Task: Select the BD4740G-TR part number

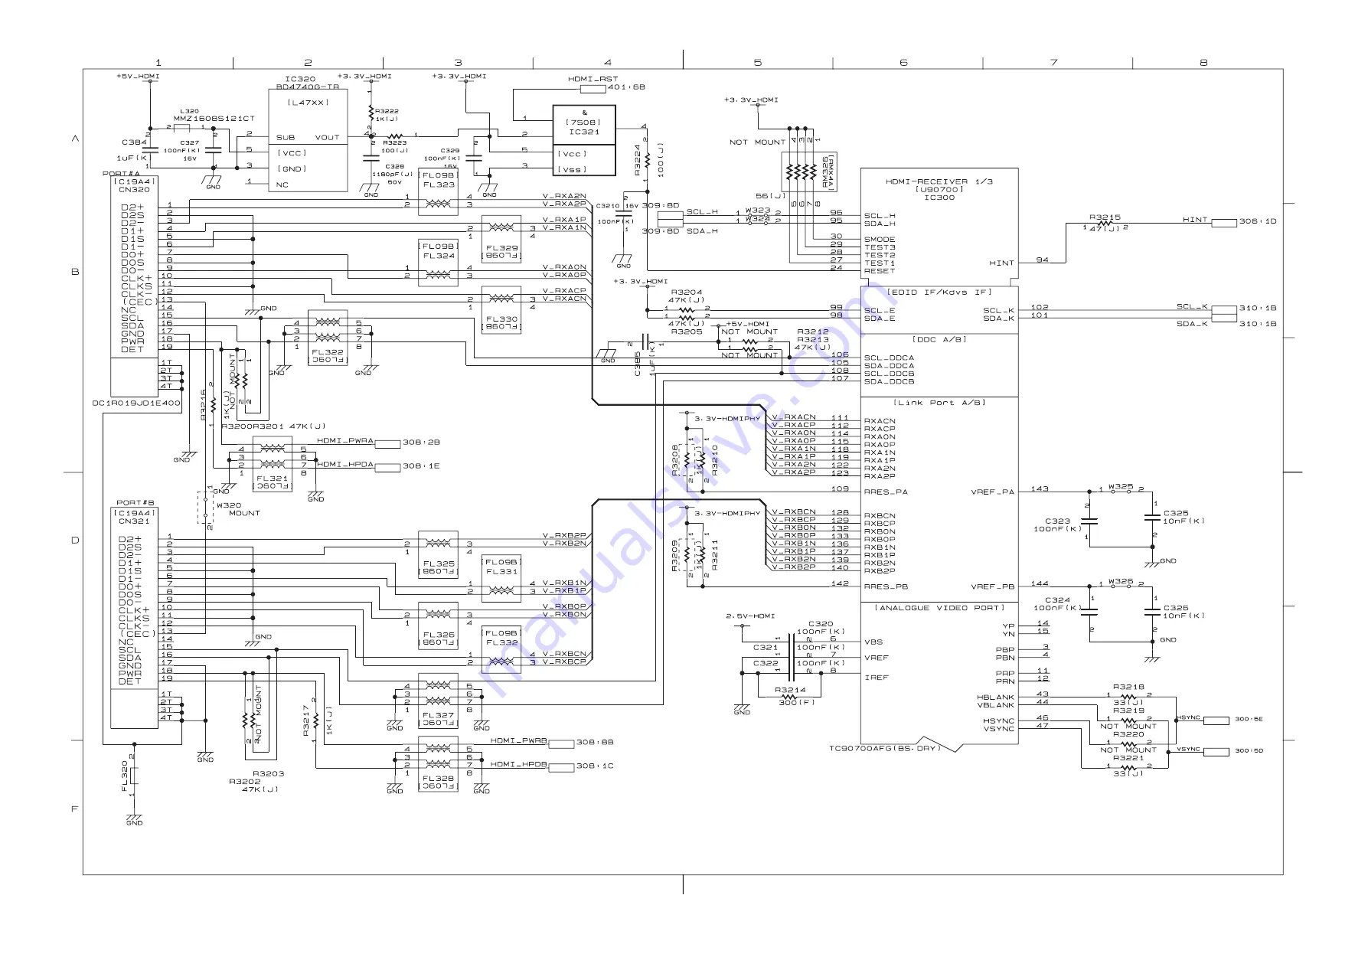Action: [307, 87]
